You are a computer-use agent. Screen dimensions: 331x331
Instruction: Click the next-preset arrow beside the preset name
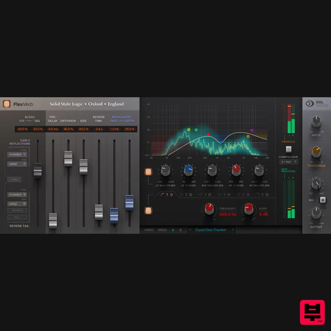233,230
